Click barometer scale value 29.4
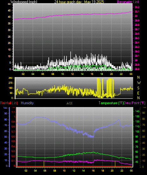 click(x=137, y=42)
